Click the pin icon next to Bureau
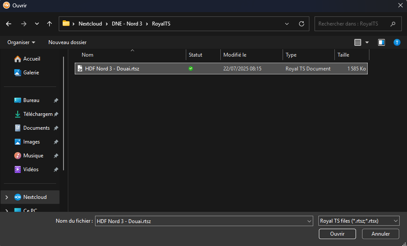The height and width of the screenshot is (246, 407). [x=56, y=101]
